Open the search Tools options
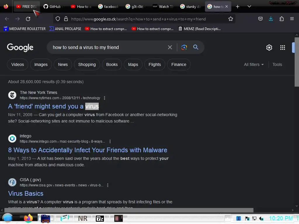 click(277, 64)
